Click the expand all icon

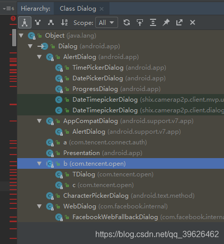(x=153, y=22)
